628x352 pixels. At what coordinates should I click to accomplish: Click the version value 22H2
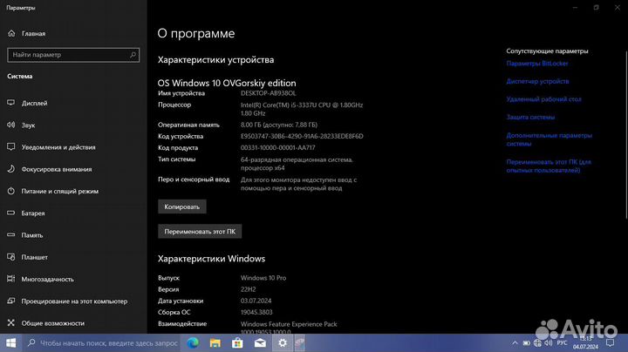pyautogui.click(x=248, y=289)
